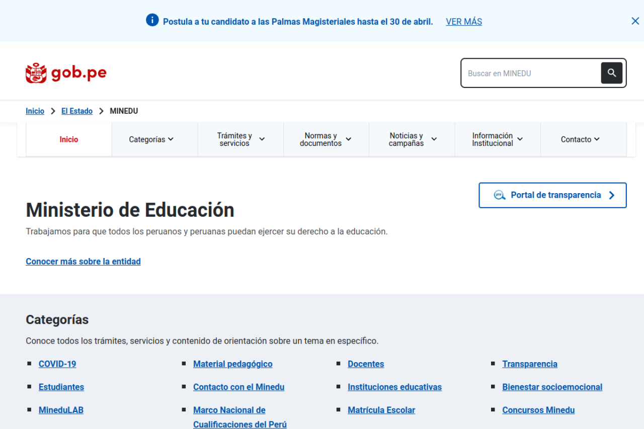644x429 pixels.
Task: Select the Inicio navigation tab
Action: click(69, 139)
